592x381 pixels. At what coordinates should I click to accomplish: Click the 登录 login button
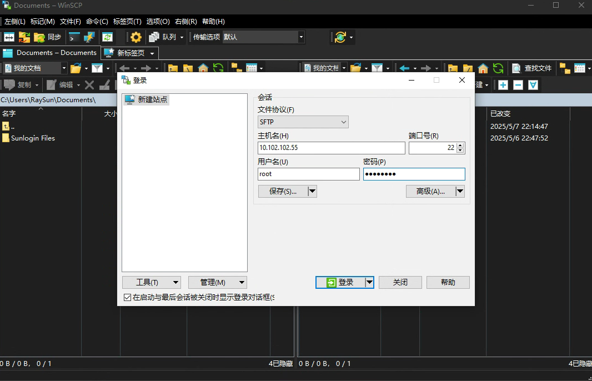340,283
